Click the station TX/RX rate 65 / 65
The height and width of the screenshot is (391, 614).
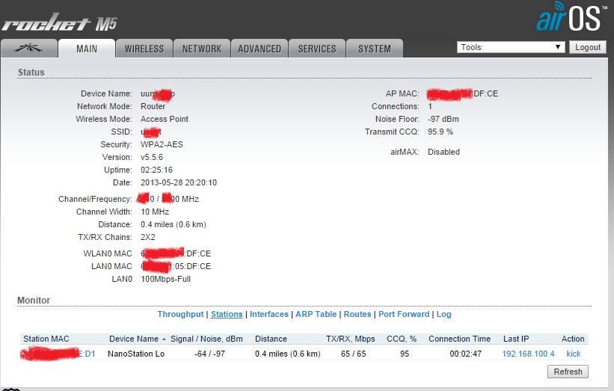[353, 354]
